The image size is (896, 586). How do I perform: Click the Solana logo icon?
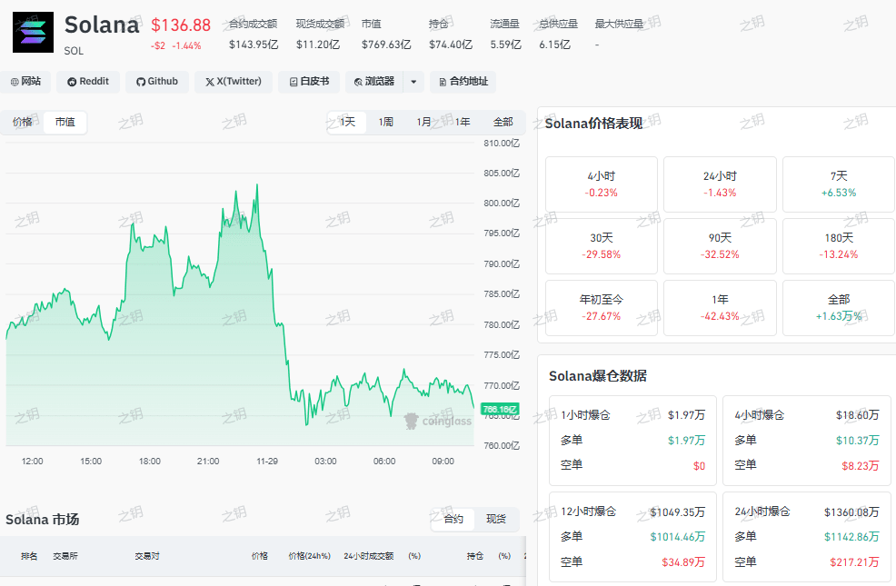click(x=33, y=33)
